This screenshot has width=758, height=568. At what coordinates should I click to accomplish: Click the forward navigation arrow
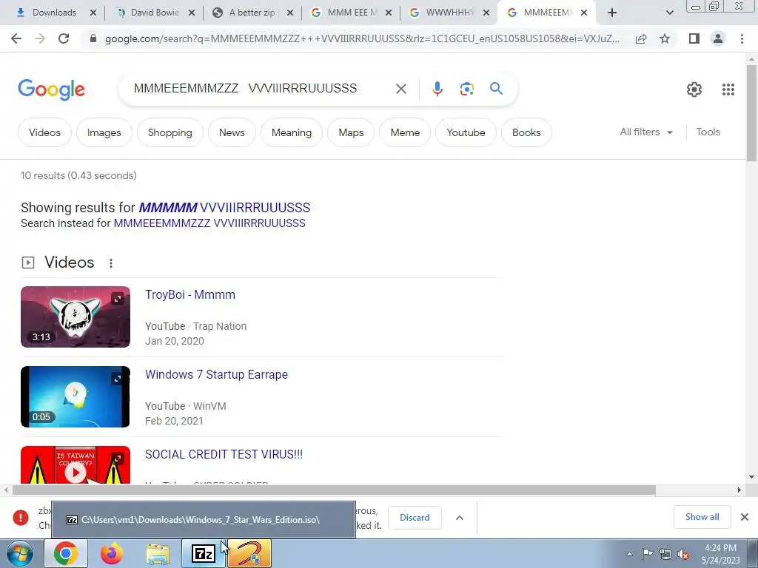point(40,38)
